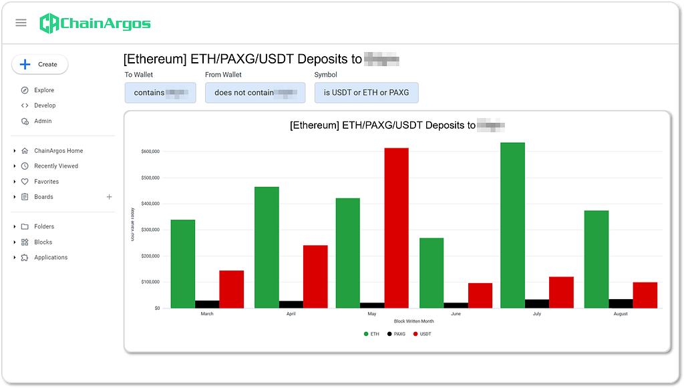Expand the Folders arrow
Viewport: 684px width, 388px height.
[15, 226]
